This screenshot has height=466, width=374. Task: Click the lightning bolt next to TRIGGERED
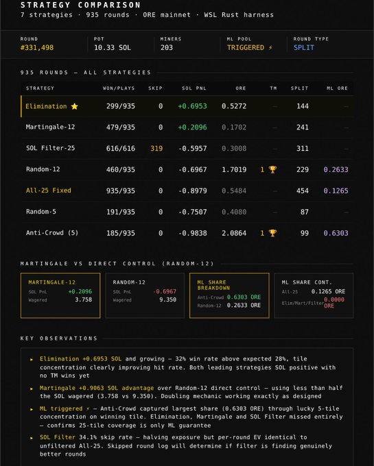click(270, 47)
